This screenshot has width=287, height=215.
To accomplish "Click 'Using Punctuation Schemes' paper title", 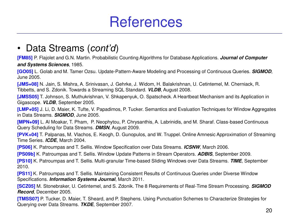I will [173, 199].
